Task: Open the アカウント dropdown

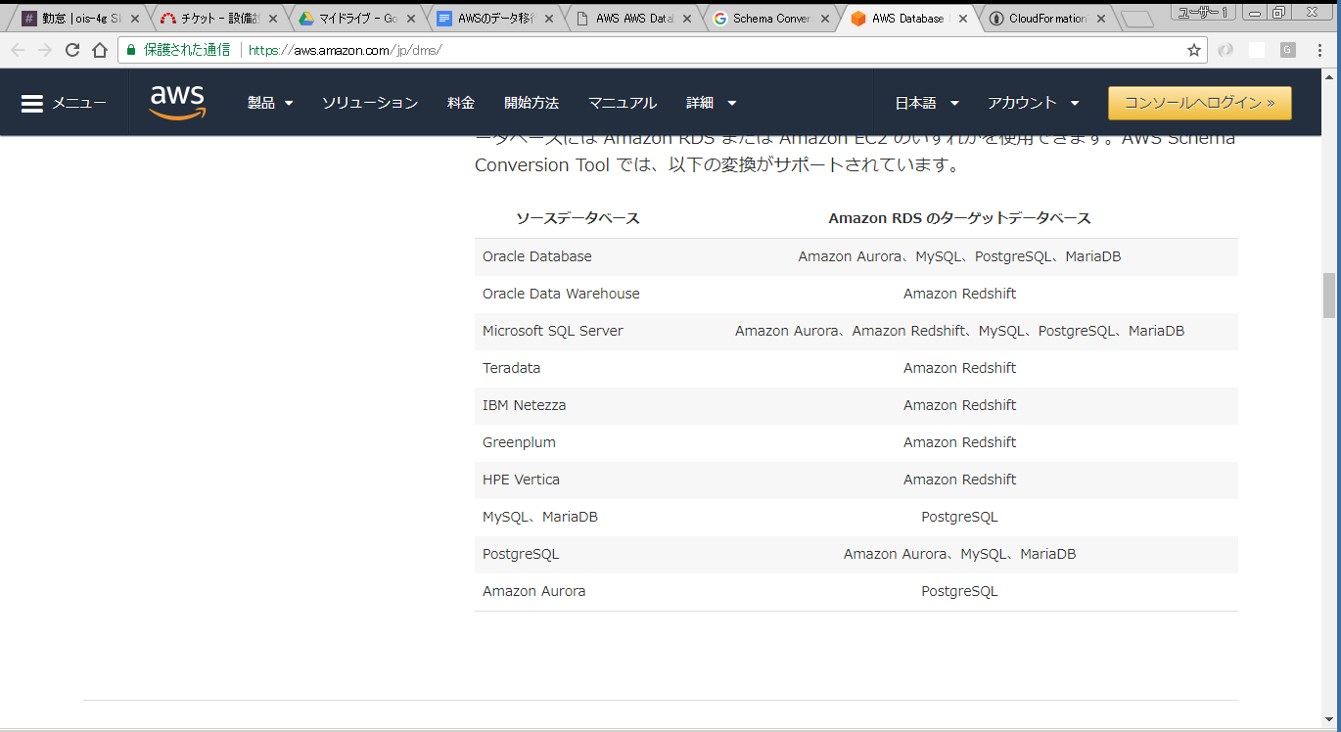Action: (x=1033, y=103)
